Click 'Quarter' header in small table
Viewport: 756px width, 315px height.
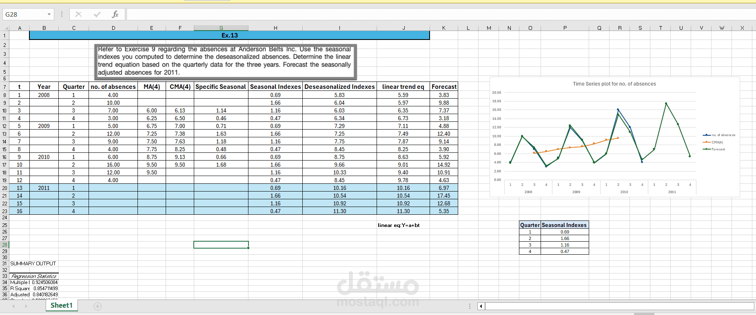530,225
